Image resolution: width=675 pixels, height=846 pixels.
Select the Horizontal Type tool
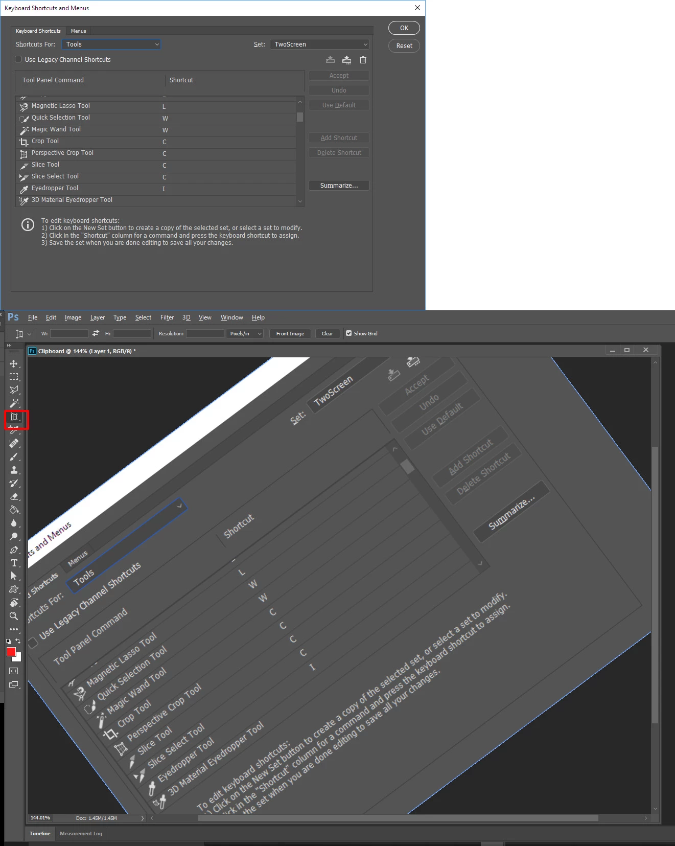coord(14,563)
